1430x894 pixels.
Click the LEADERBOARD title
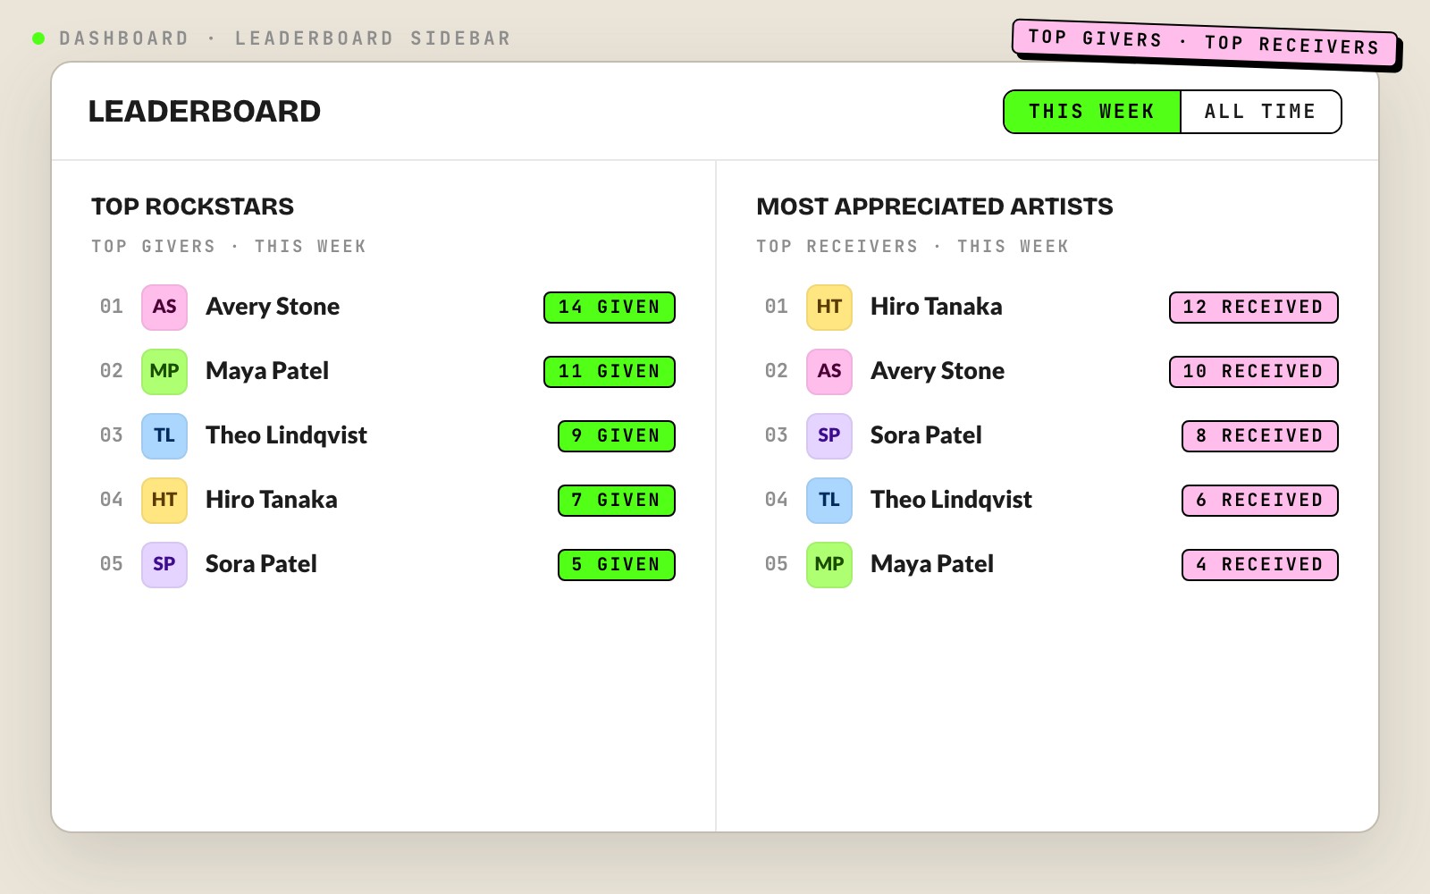pyautogui.click(x=205, y=112)
